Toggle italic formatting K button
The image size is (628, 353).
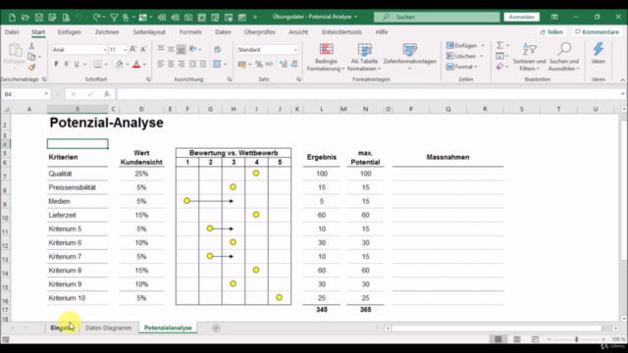[x=66, y=64]
